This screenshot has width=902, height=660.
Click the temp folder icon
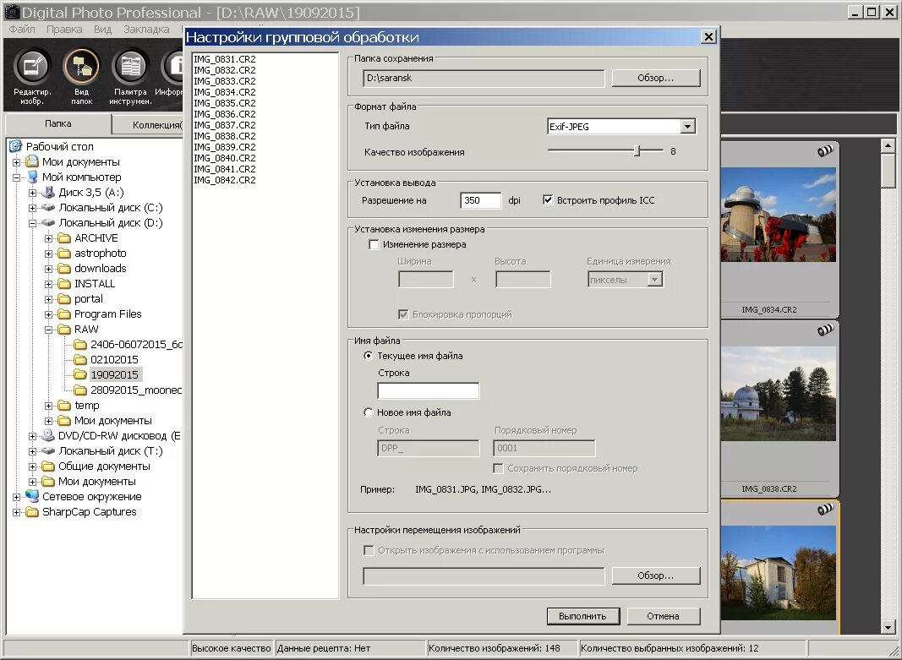click(64, 406)
